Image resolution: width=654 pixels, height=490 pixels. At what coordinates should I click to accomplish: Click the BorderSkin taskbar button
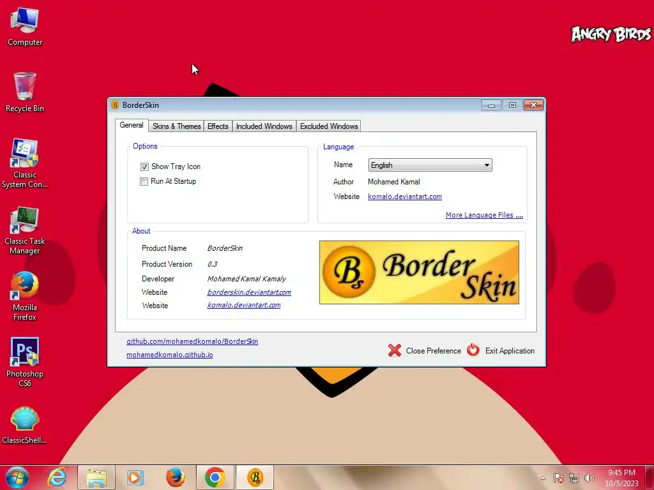(x=255, y=477)
